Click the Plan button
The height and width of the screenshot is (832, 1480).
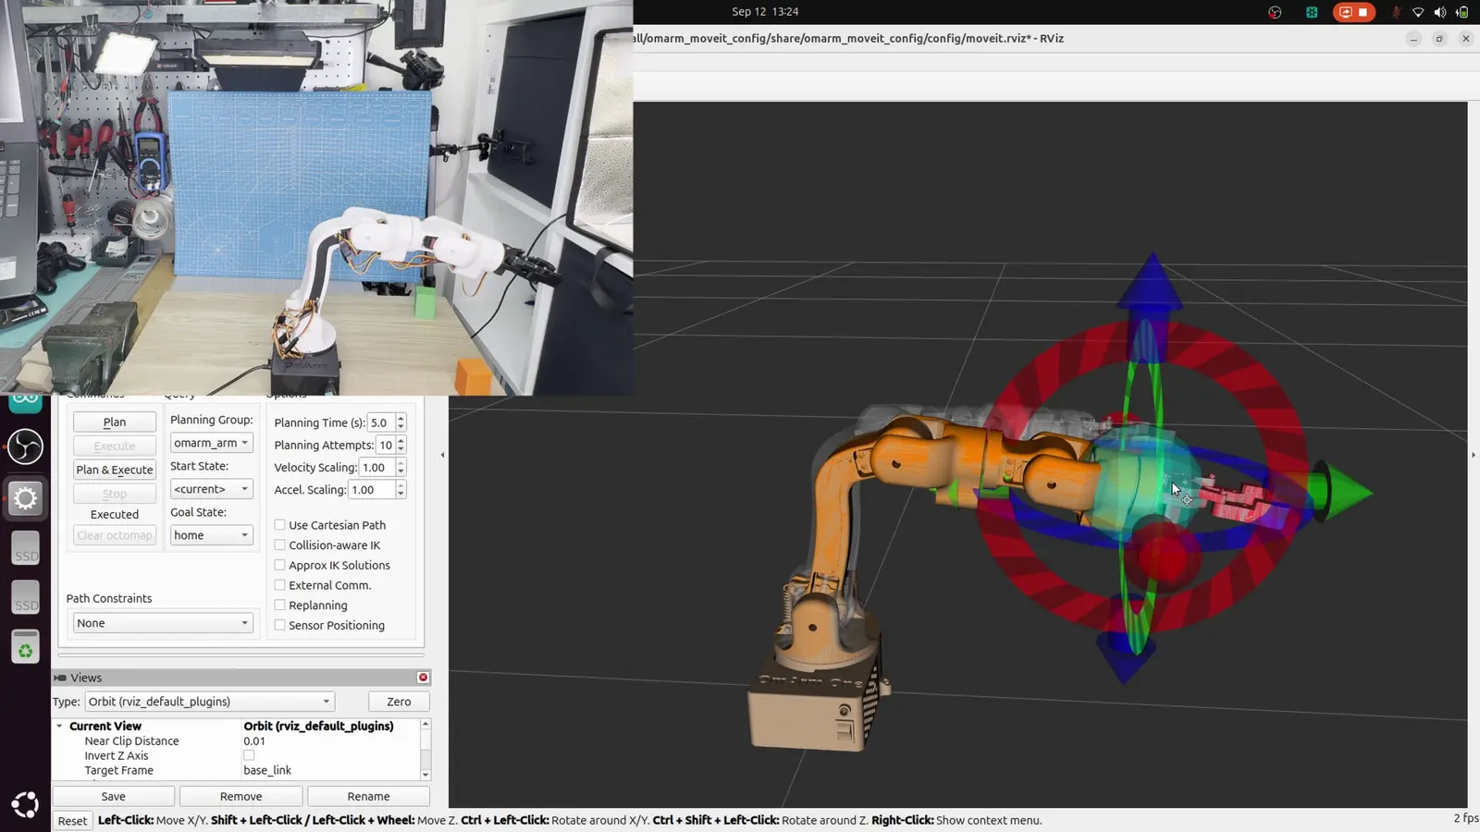tap(115, 422)
